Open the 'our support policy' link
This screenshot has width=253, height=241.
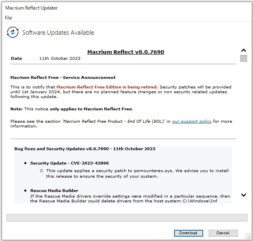coord(192,121)
